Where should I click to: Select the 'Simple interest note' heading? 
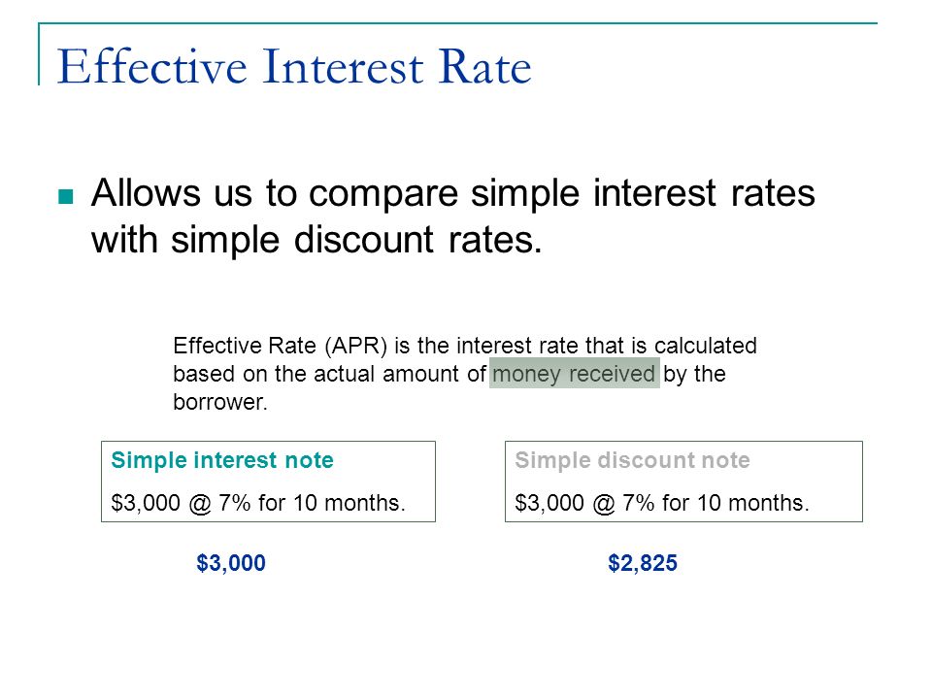coord(222,460)
